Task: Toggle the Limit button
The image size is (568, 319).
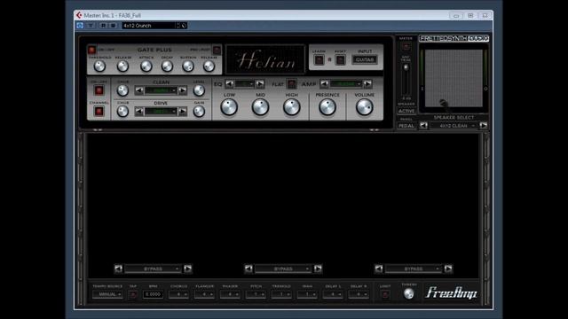Action: 385,295
